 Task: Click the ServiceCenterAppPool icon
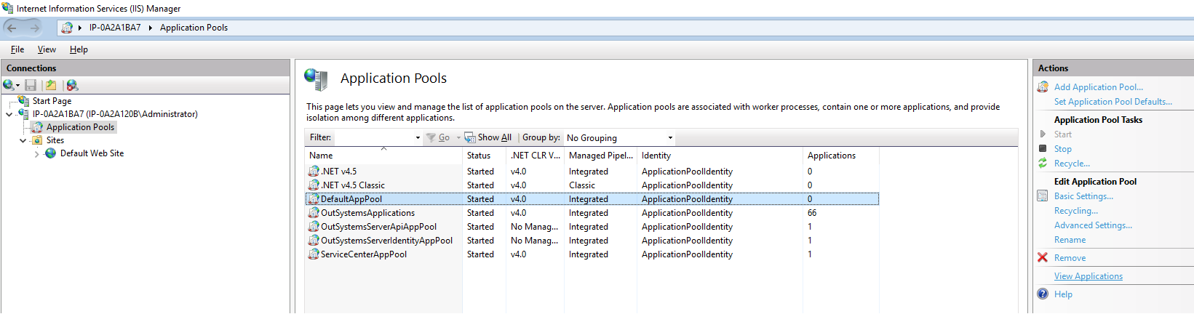pyautogui.click(x=314, y=254)
